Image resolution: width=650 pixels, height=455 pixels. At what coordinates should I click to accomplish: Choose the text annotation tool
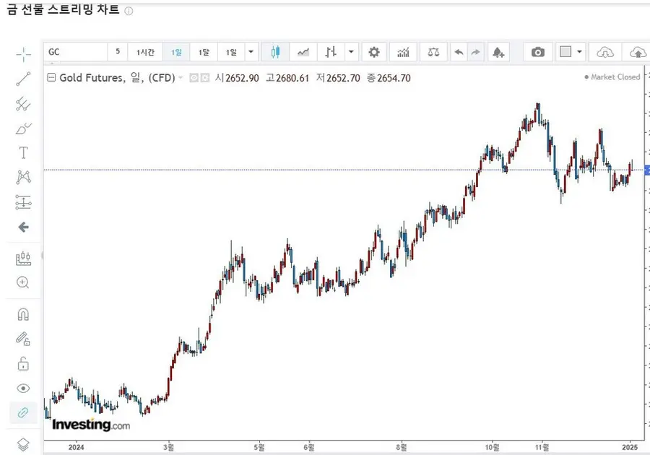coord(23,152)
